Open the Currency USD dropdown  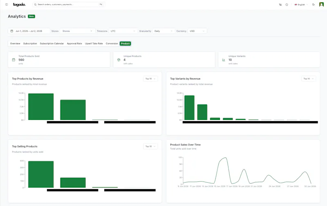click(197, 31)
